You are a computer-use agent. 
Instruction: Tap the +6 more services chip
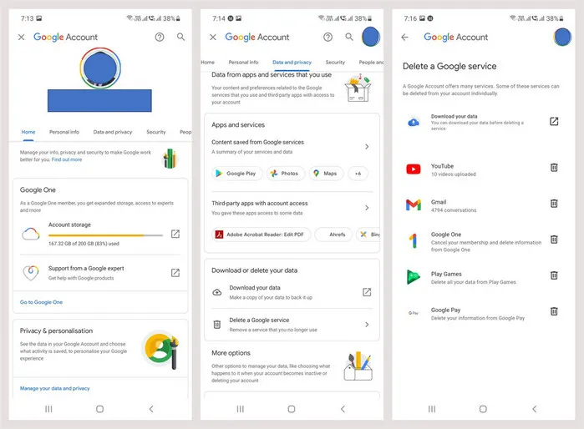(358, 174)
